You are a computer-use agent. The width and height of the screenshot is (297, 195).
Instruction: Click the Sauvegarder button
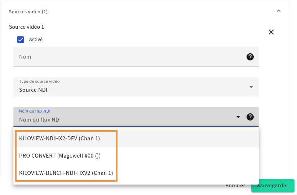pyautogui.click(x=273, y=186)
